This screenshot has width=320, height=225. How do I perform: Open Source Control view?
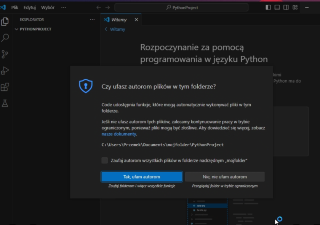point(5,54)
